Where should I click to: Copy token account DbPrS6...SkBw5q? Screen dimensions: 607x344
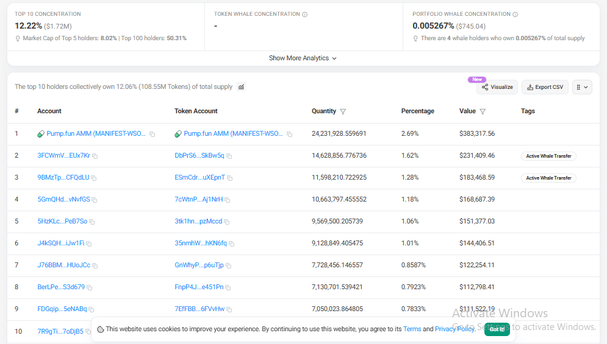click(x=229, y=156)
